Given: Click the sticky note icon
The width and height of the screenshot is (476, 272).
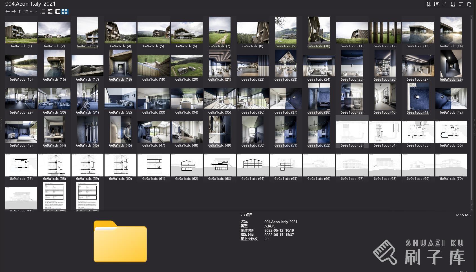Looking at the screenshot, I should (461, 4).
